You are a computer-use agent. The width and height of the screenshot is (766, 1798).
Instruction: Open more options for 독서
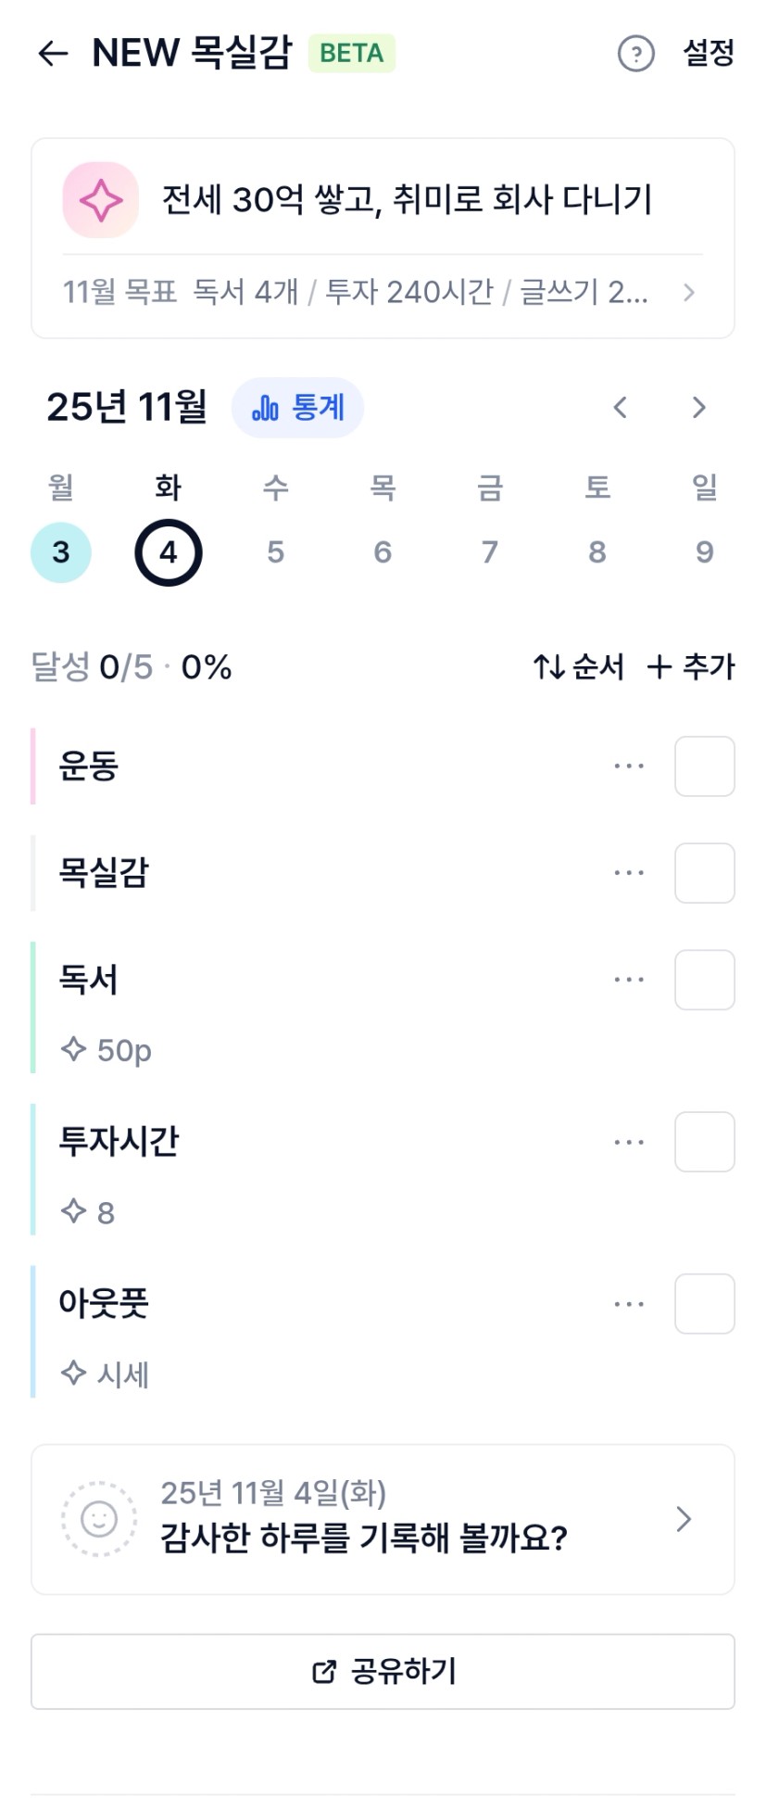tap(629, 980)
